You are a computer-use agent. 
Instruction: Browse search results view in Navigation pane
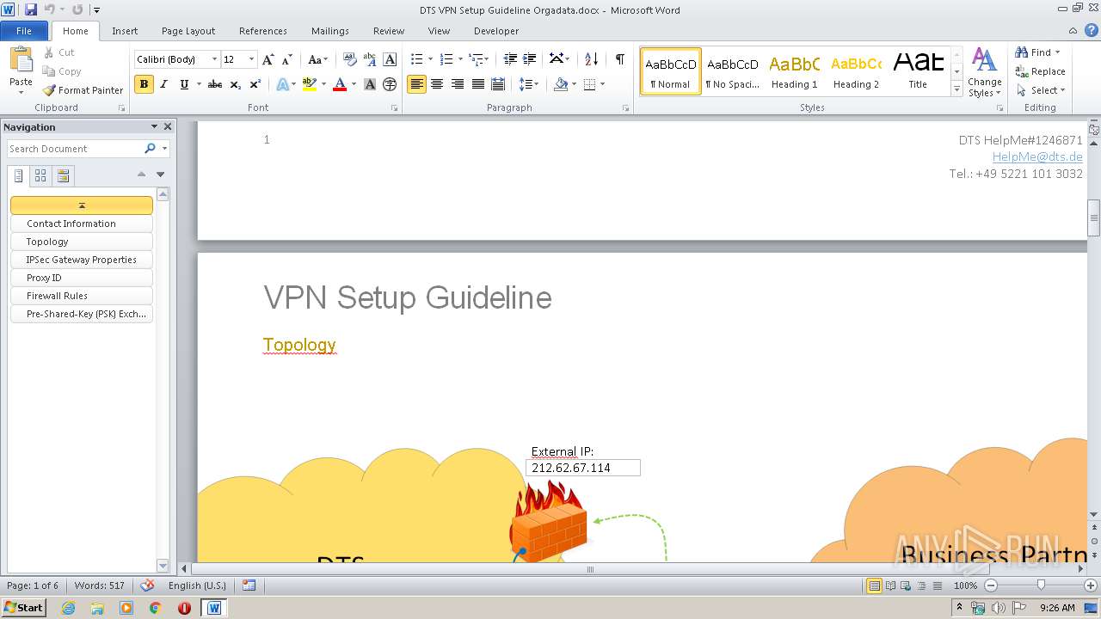63,176
